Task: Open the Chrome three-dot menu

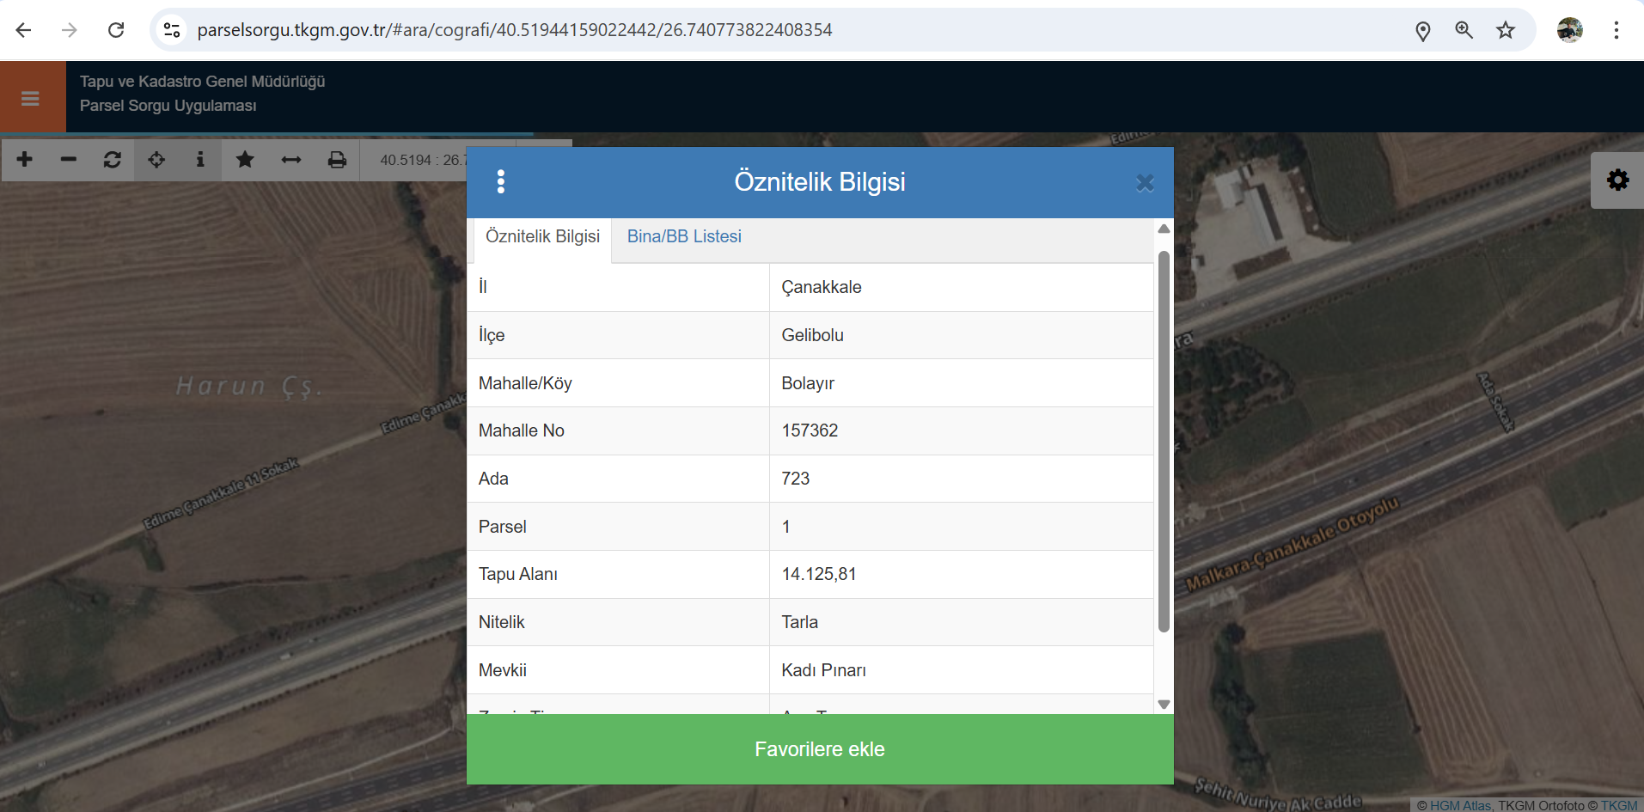Action: point(1616,30)
